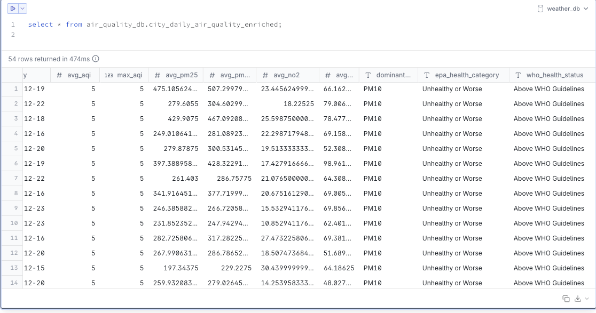Viewport: 596px width, 313px height.
Task: Click the max_aqi column header
Action: [x=129, y=75]
